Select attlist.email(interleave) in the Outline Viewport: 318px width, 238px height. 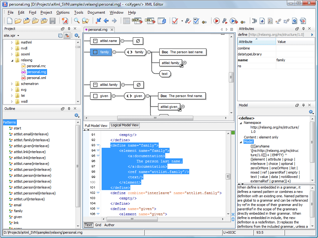point(31,134)
